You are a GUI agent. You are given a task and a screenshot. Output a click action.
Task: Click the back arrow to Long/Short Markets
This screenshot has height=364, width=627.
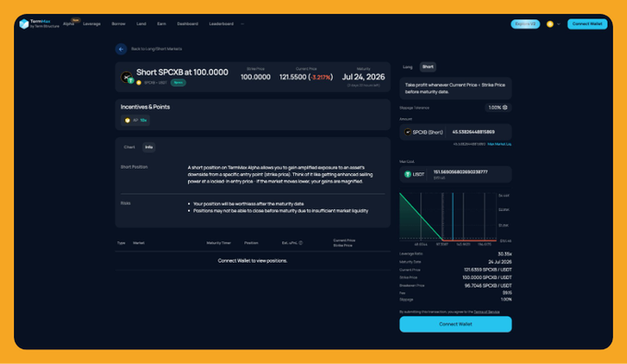click(x=121, y=49)
